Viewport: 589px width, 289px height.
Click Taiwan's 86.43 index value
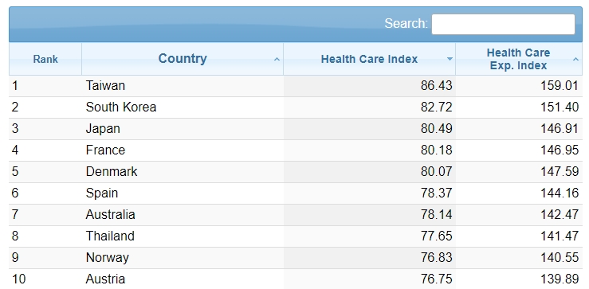click(437, 86)
